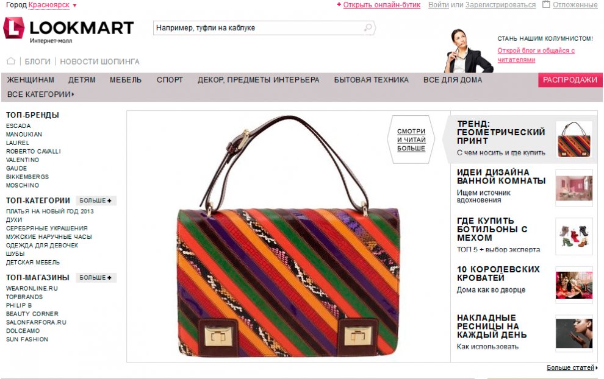Open the БЫТОВАЯ ТЕХНИКА menu item
This screenshot has width=604, height=379.
[x=371, y=80]
